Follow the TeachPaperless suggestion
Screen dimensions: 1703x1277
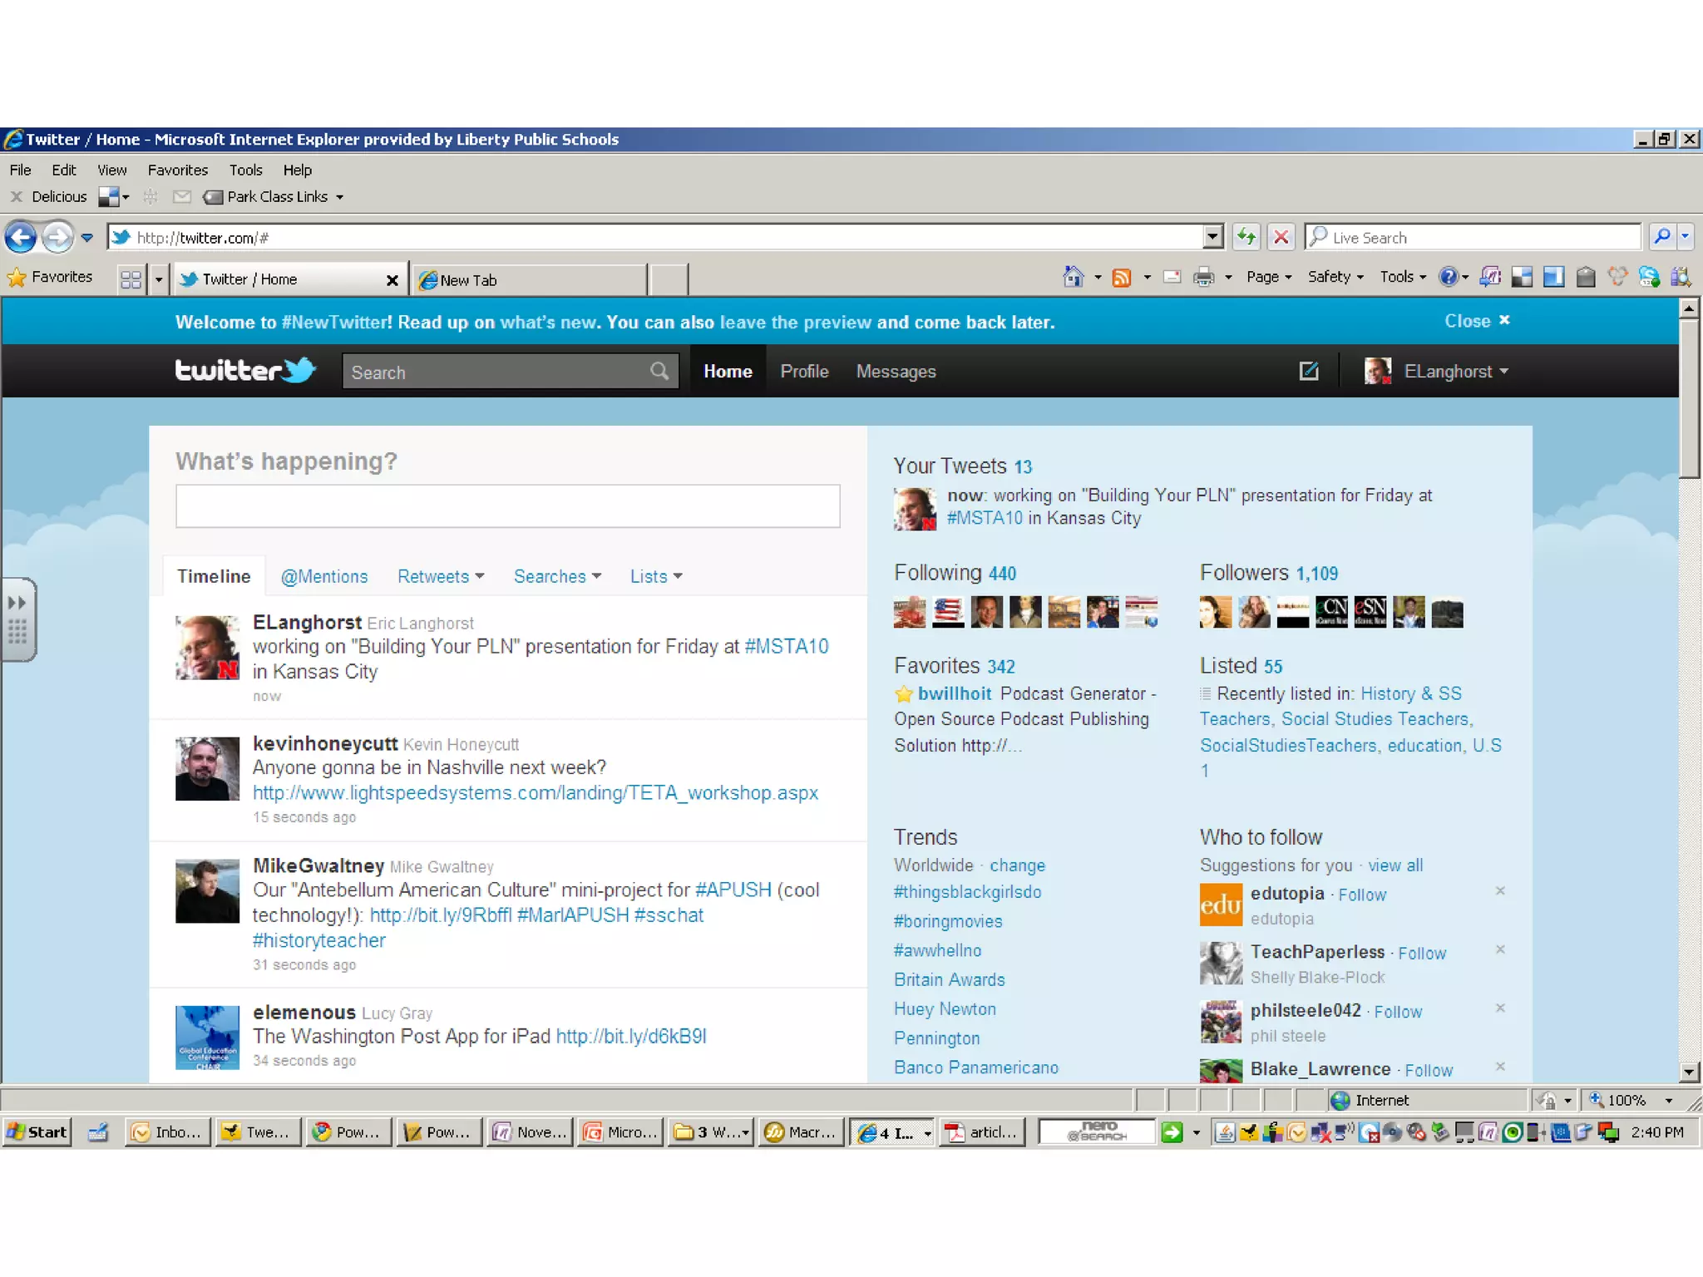click(1422, 953)
